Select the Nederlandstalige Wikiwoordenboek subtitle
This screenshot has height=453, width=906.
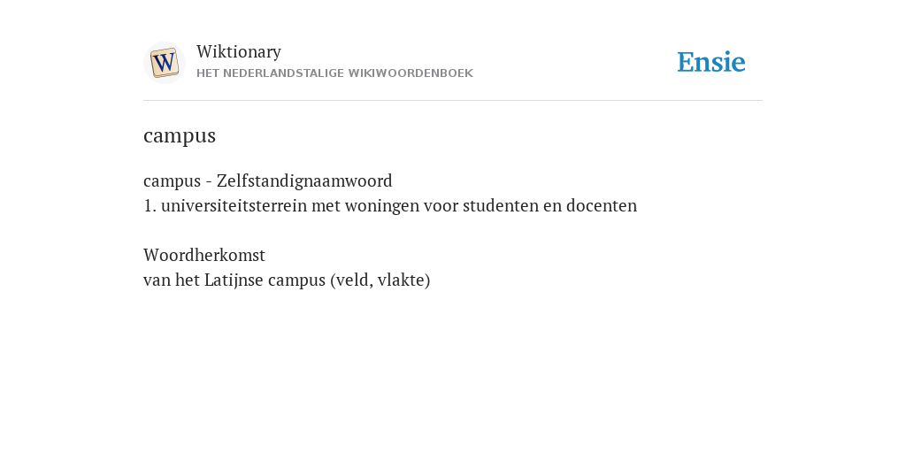click(x=334, y=73)
